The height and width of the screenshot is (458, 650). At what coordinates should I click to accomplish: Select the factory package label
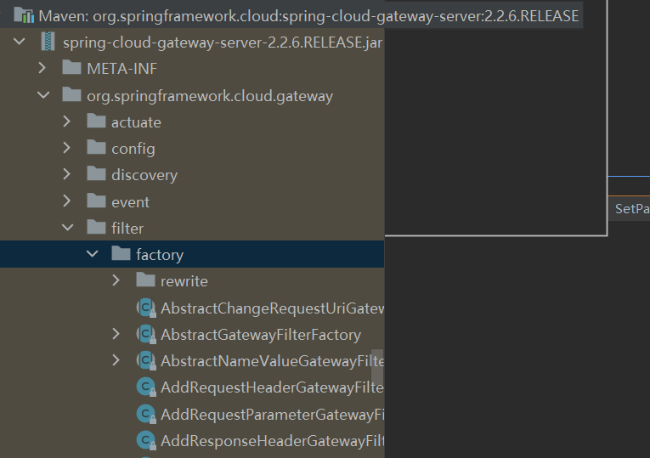[160, 255]
